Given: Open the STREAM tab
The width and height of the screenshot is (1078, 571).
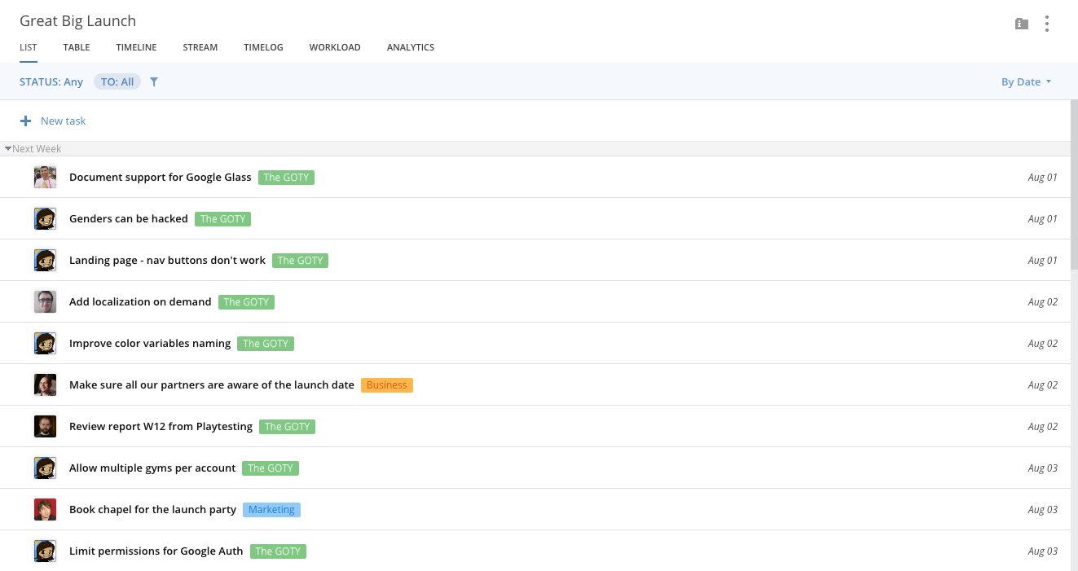Looking at the screenshot, I should tap(200, 47).
